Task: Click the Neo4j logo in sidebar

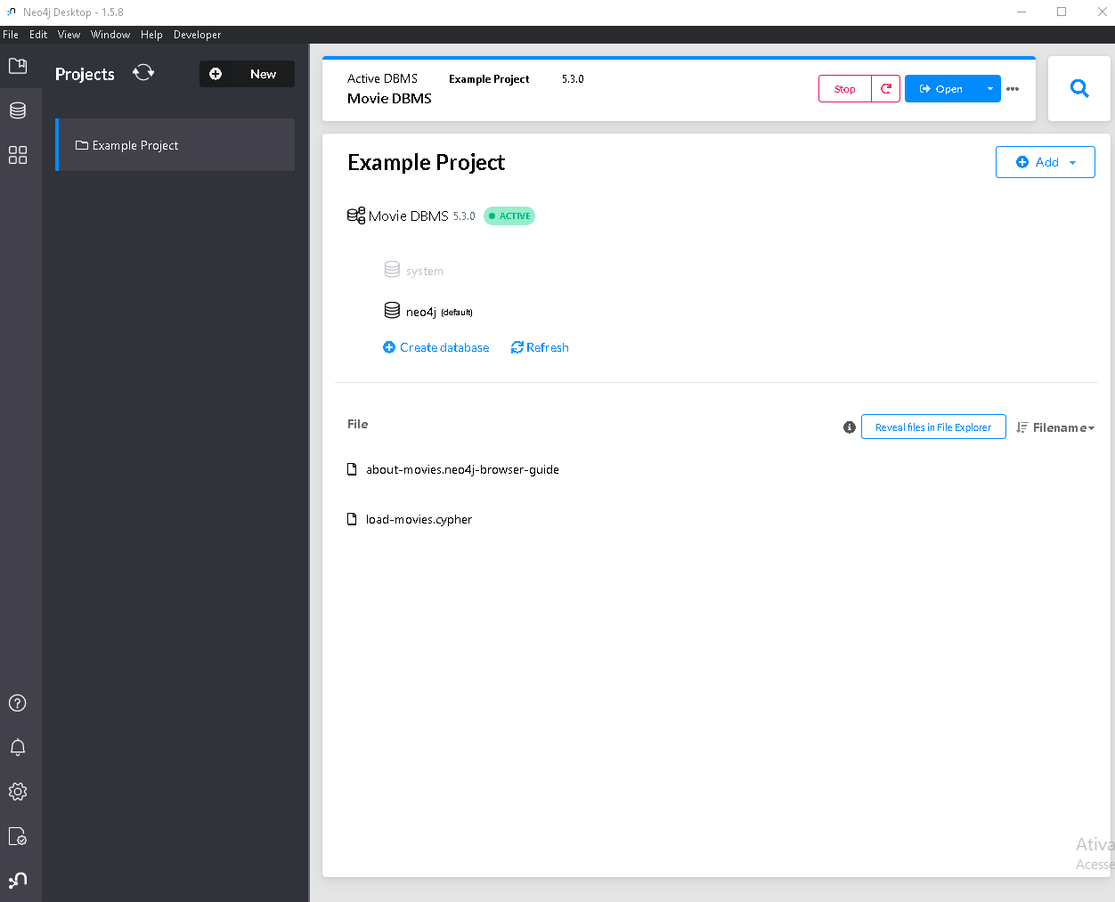Action: (18, 881)
